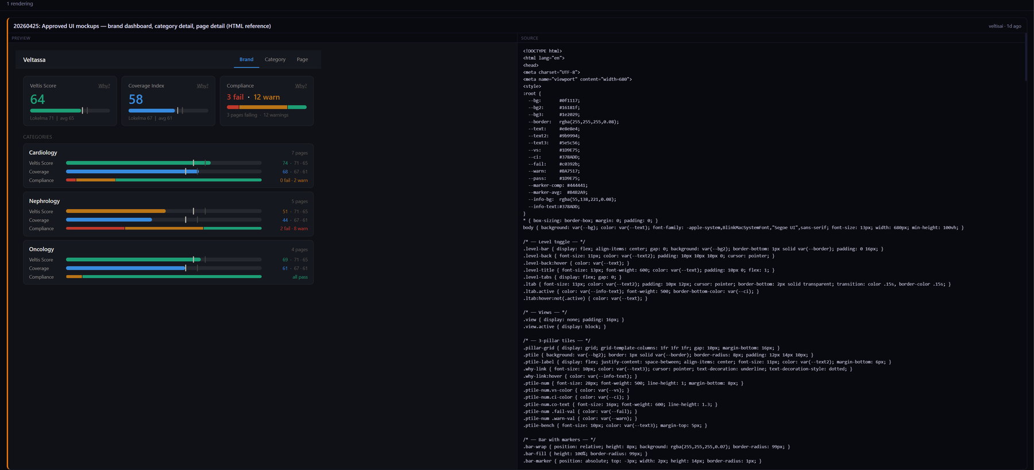1034x470 pixels.
Task: Click the "7 pages" count in Cardiology
Action: pyautogui.click(x=299, y=153)
